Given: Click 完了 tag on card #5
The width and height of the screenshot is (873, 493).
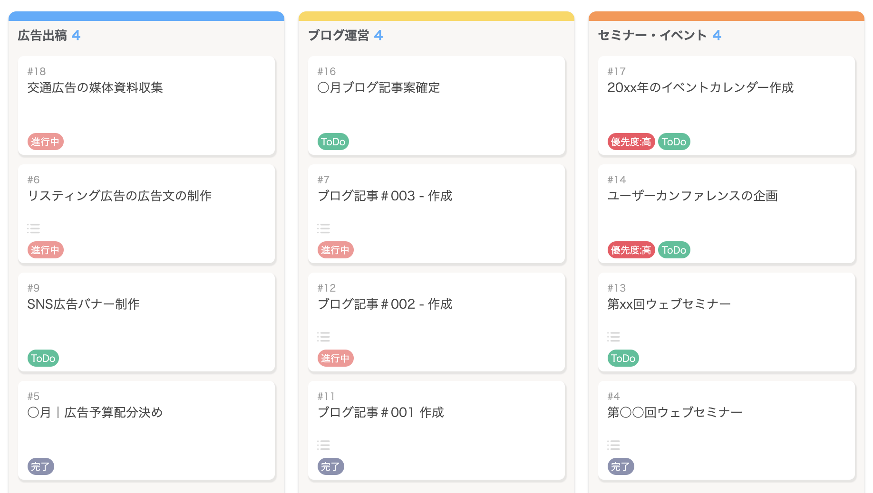Looking at the screenshot, I should [40, 466].
